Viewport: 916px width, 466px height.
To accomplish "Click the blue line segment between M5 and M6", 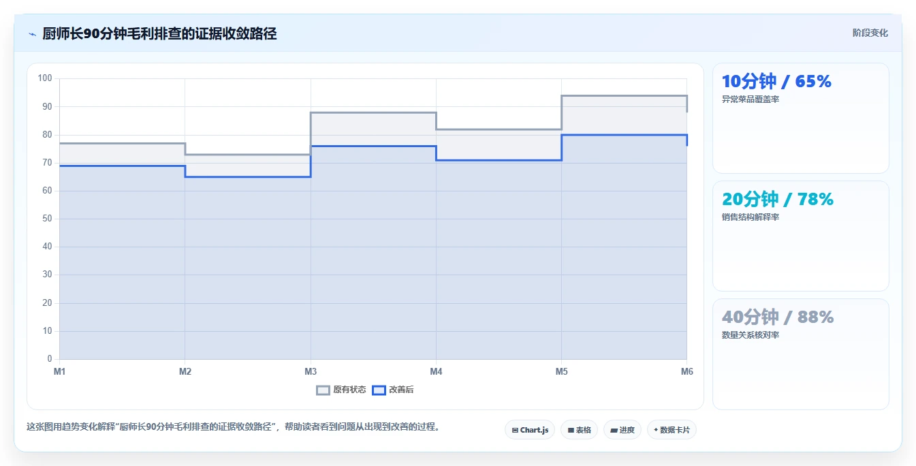I will (624, 135).
